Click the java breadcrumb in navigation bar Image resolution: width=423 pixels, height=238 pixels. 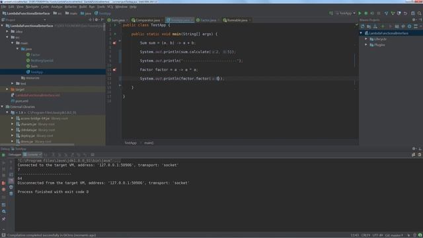click(86, 13)
